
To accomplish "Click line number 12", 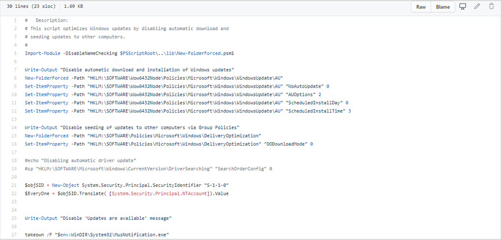I will 14,111.
